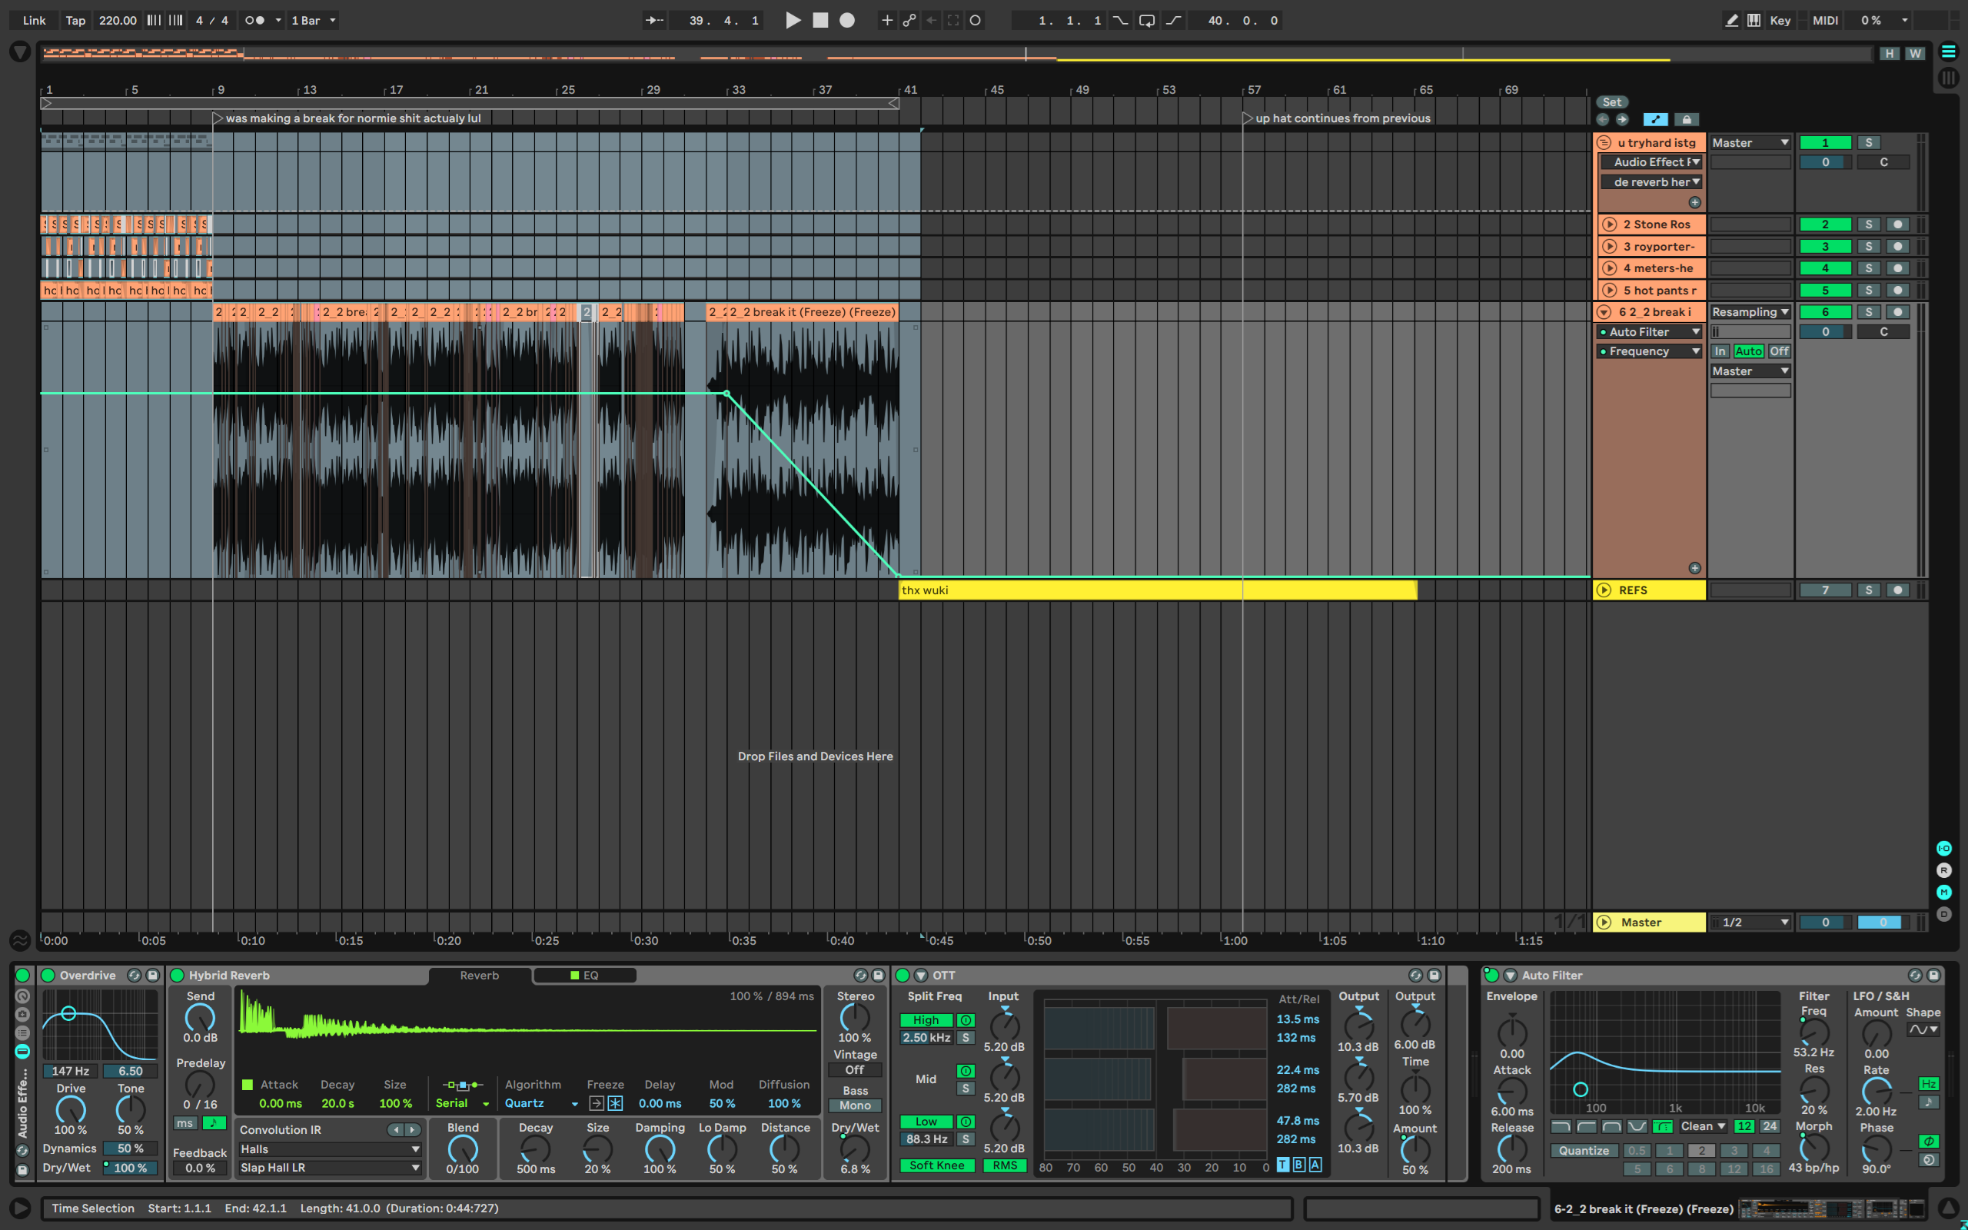Collapse the 6 2_2 break track

[1604, 312]
